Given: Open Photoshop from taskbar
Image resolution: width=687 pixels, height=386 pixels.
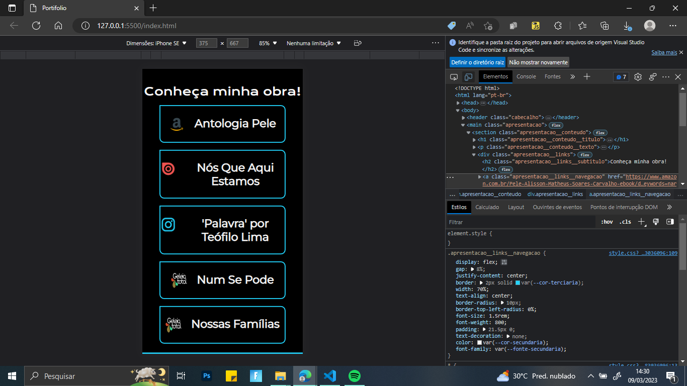Looking at the screenshot, I should coord(207,376).
